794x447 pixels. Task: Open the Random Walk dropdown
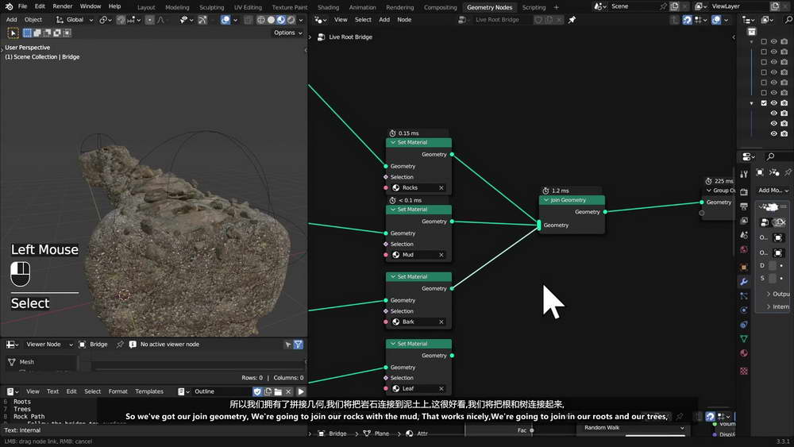(x=634, y=428)
